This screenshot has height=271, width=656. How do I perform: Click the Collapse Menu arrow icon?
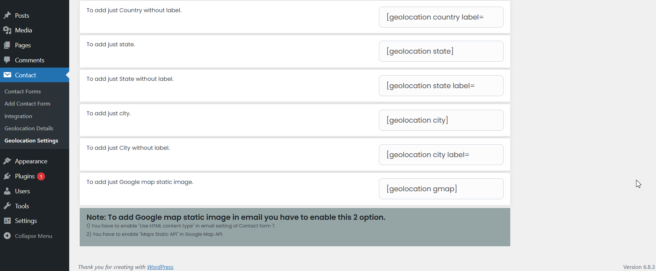pyautogui.click(x=8, y=236)
